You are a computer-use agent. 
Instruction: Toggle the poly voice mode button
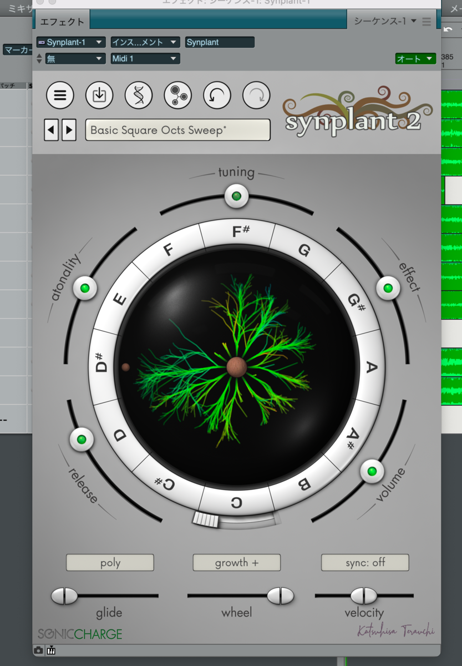[x=110, y=562]
